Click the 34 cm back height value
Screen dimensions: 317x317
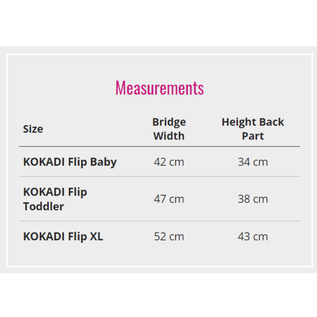[253, 162]
